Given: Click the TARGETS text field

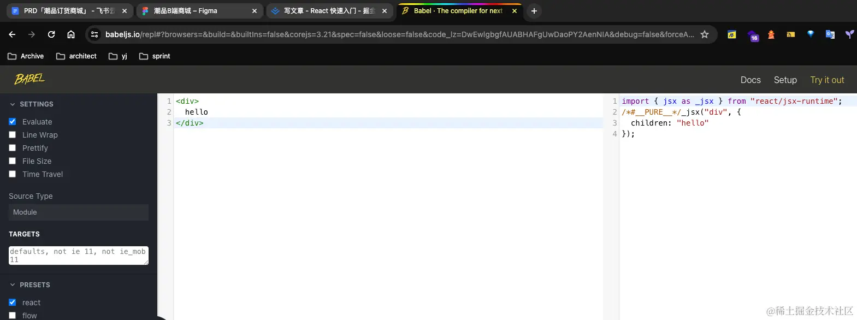Looking at the screenshot, I should click(79, 256).
